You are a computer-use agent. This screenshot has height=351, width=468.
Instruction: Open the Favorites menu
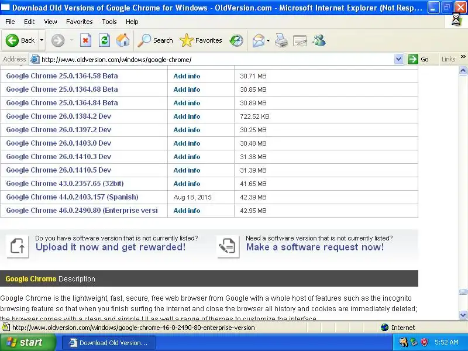80,22
